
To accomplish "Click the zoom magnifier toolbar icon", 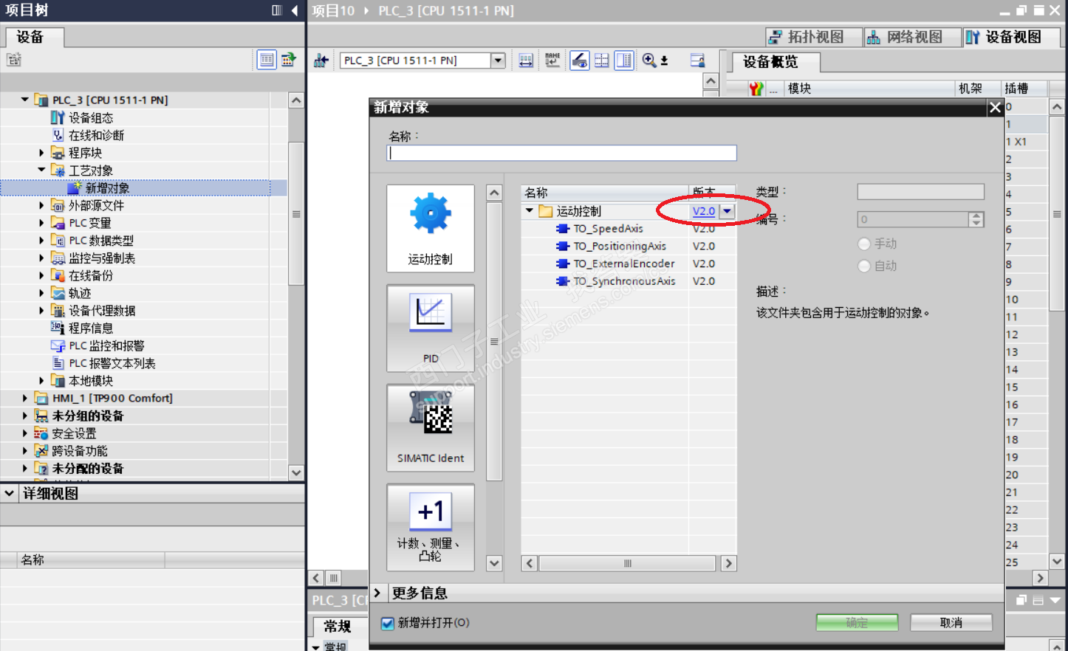I will (x=649, y=61).
